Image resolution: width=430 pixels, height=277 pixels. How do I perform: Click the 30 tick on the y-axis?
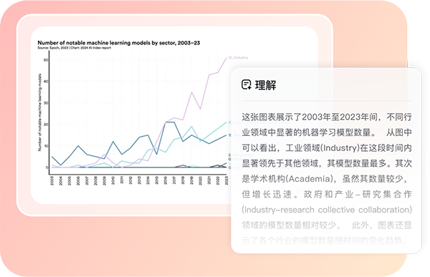tap(46, 103)
